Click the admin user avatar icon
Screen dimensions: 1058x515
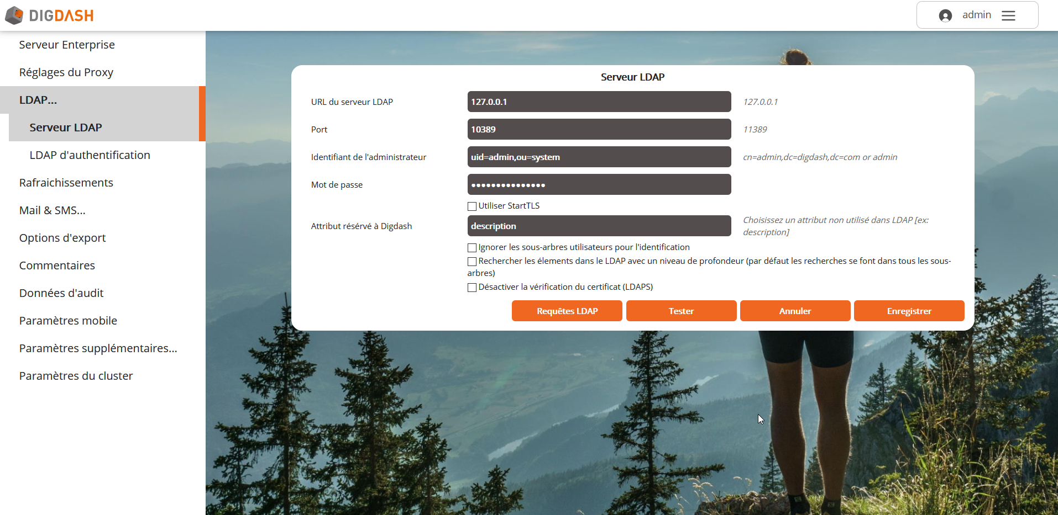click(945, 15)
